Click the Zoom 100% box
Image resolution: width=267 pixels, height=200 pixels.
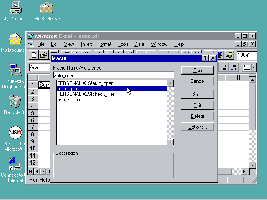[247, 55]
